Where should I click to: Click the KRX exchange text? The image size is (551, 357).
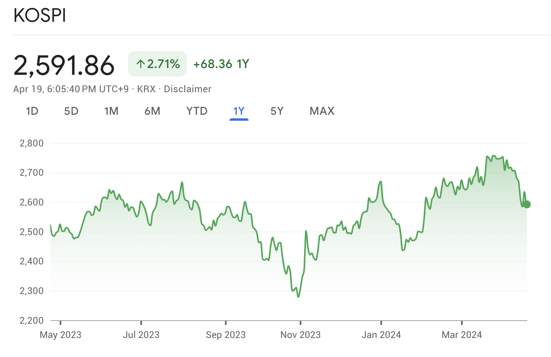pyautogui.click(x=146, y=89)
